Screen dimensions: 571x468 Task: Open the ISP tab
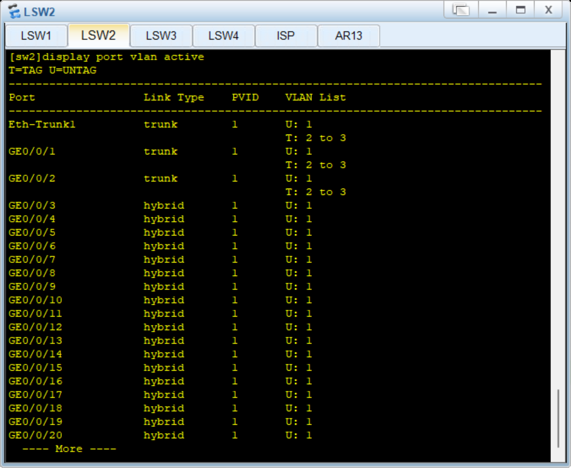[x=286, y=35]
